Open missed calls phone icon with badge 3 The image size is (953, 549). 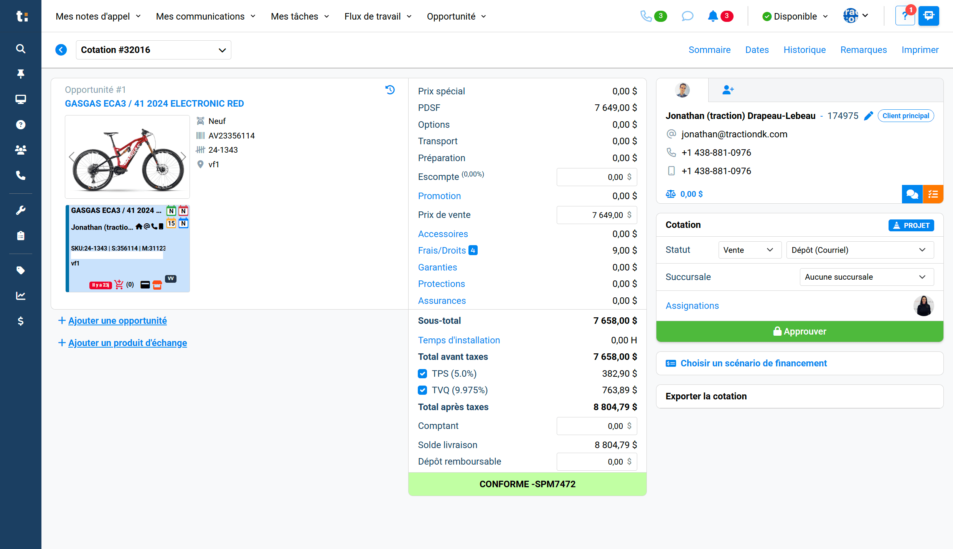click(653, 16)
